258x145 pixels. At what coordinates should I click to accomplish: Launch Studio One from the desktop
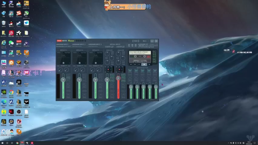pos(19,34)
